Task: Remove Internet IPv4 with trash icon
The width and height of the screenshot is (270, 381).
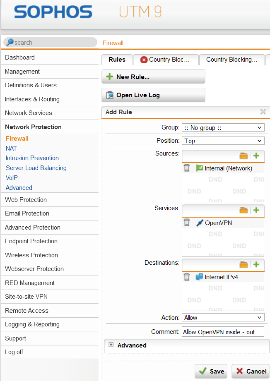Action: [x=187, y=277]
